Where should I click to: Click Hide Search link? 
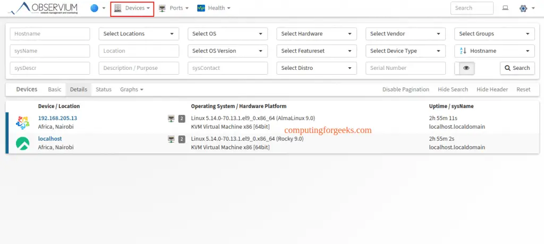tap(453, 89)
